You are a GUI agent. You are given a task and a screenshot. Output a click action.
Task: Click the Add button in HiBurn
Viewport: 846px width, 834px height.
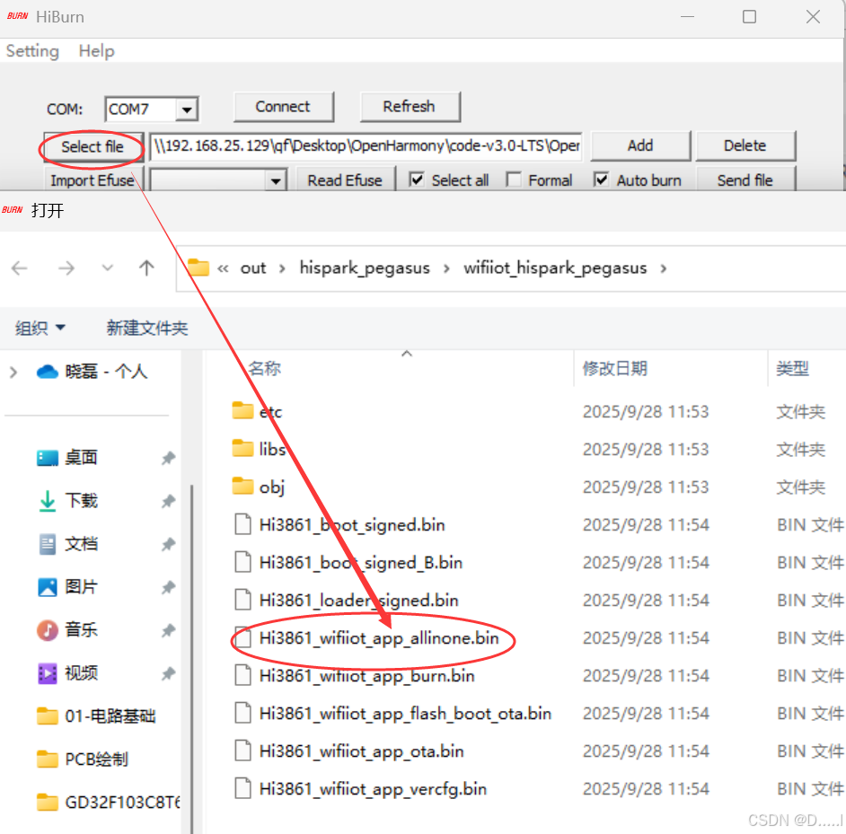tap(640, 145)
